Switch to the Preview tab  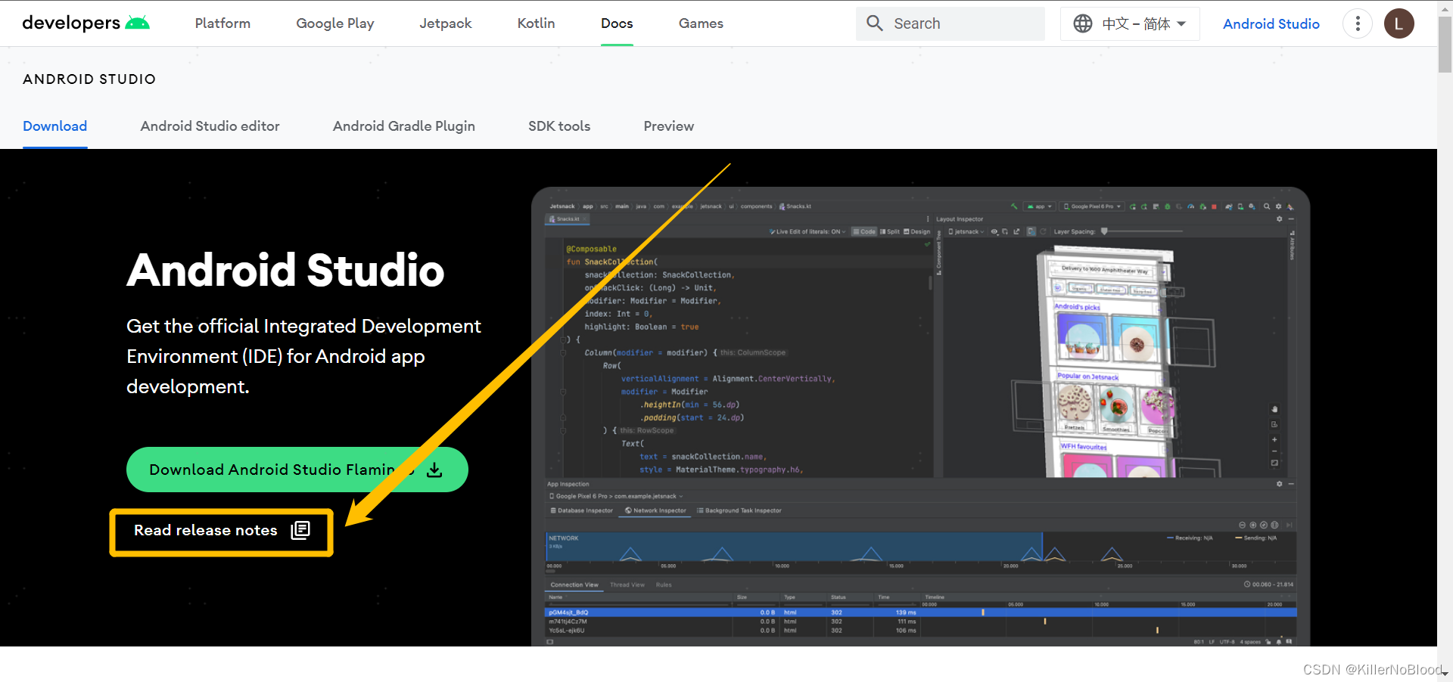point(669,126)
